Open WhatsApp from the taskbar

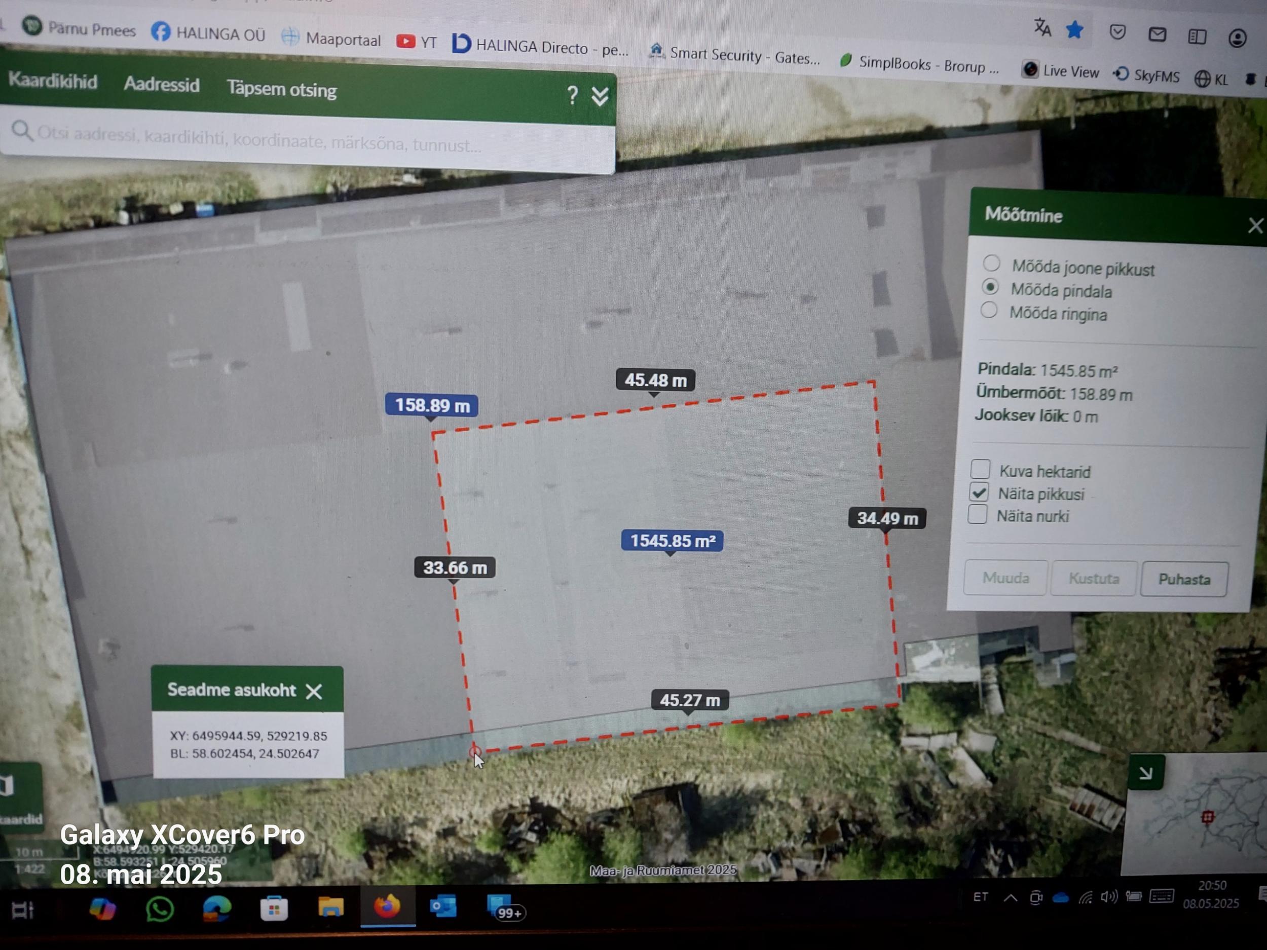pyautogui.click(x=160, y=908)
